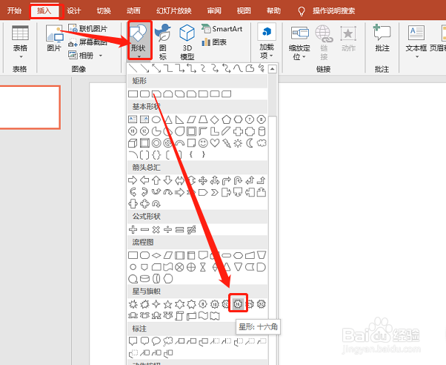
Task: Select the oval basic shape
Action: point(156,119)
